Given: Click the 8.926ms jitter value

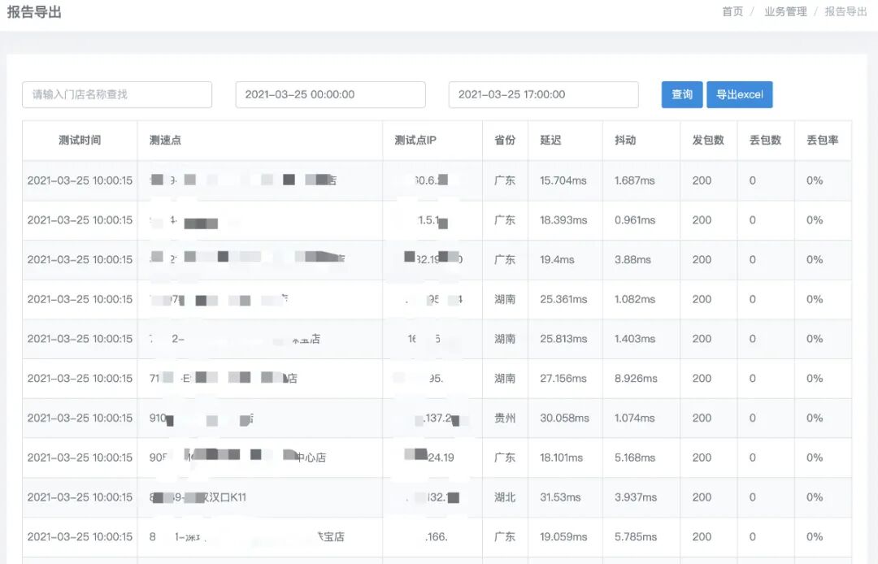Looking at the screenshot, I should 636,379.
